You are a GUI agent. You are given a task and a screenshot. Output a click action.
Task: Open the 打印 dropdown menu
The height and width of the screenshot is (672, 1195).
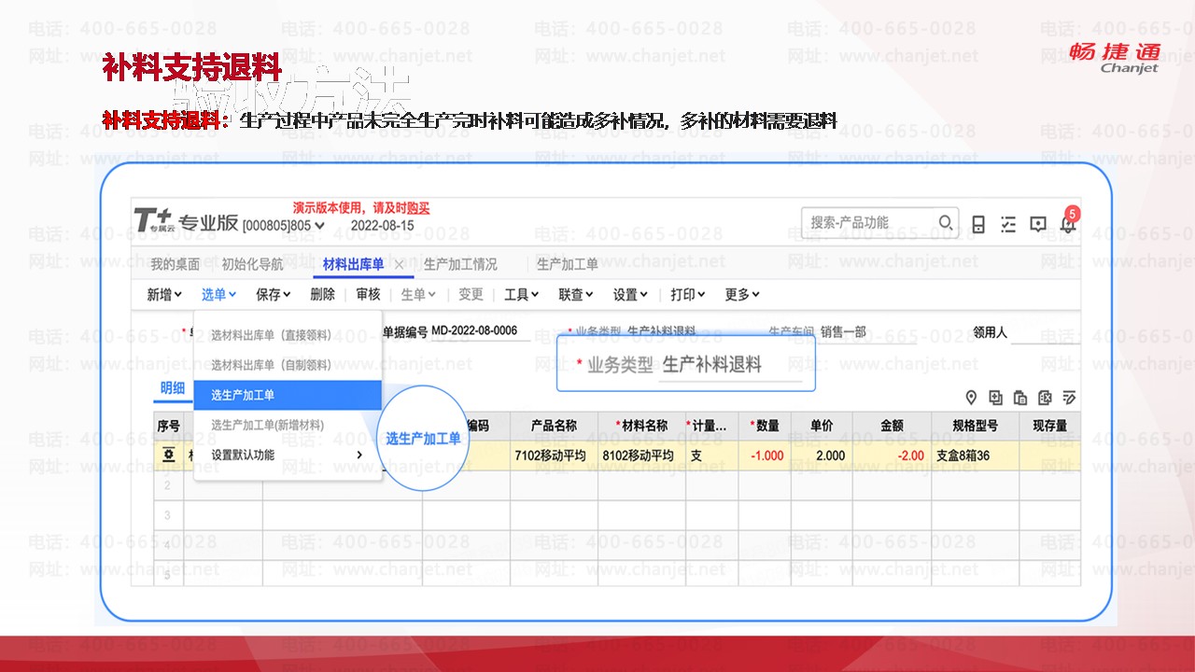[x=687, y=295]
